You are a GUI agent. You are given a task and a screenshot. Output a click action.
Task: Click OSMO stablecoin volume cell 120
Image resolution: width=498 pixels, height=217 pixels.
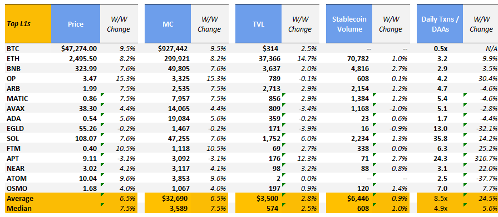[363, 189]
